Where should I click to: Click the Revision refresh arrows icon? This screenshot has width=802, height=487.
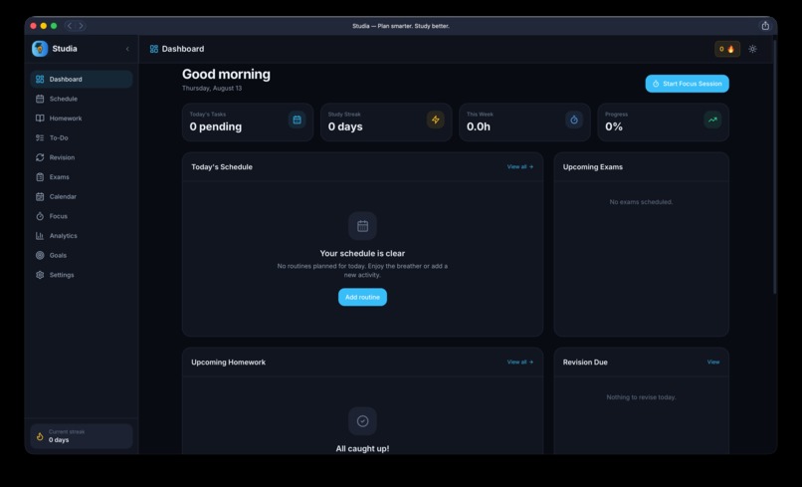point(40,157)
